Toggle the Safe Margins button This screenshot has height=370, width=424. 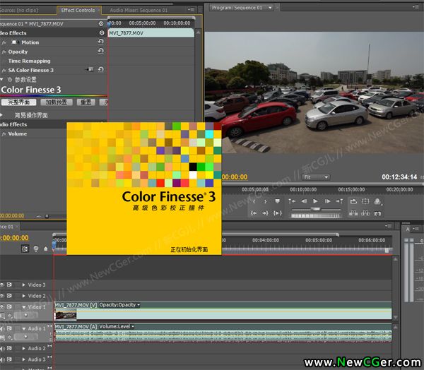(x=365, y=201)
